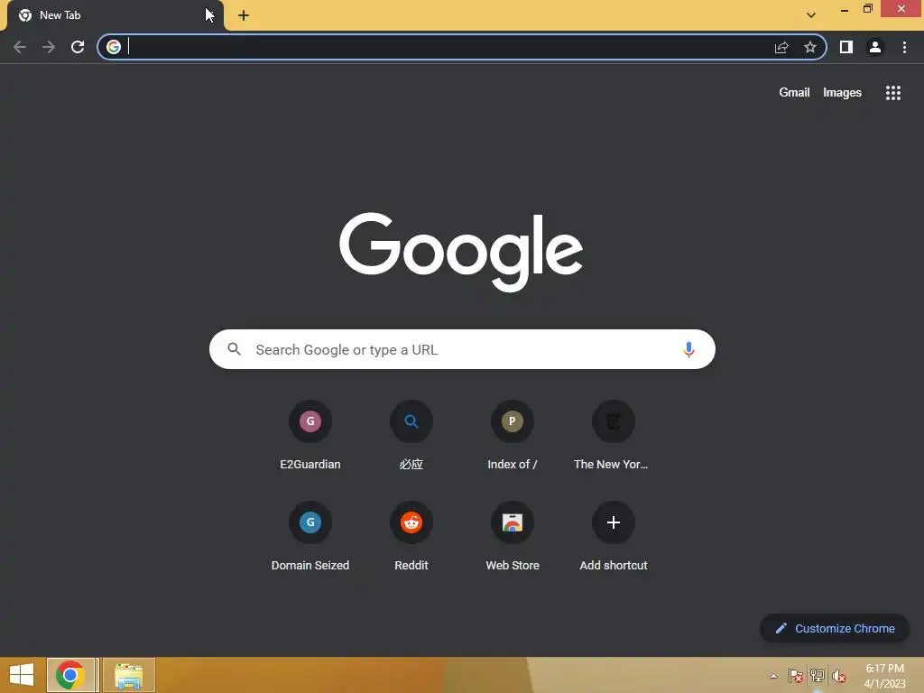Click the network tray icon
This screenshot has width=924, height=693.
[818, 676]
